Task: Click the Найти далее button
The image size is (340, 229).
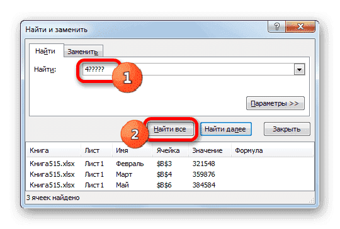Action: point(226,129)
